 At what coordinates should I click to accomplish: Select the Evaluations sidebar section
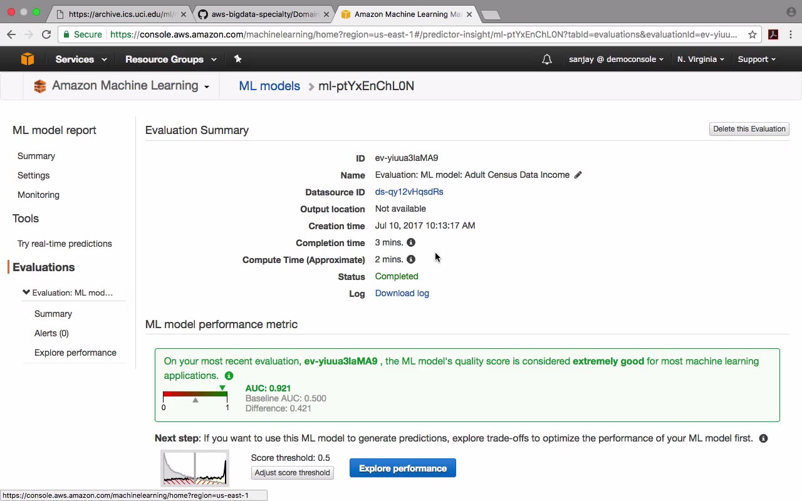click(x=43, y=267)
